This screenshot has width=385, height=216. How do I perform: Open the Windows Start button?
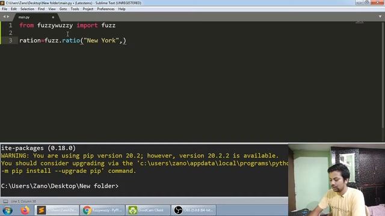click(x=7, y=211)
